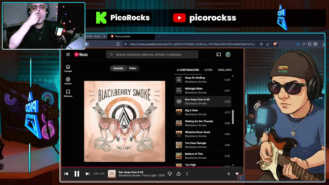Open Blackberry Smoke artist link in player bar
The height and width of the screenshot is (185, 329).
pos(129,175)
